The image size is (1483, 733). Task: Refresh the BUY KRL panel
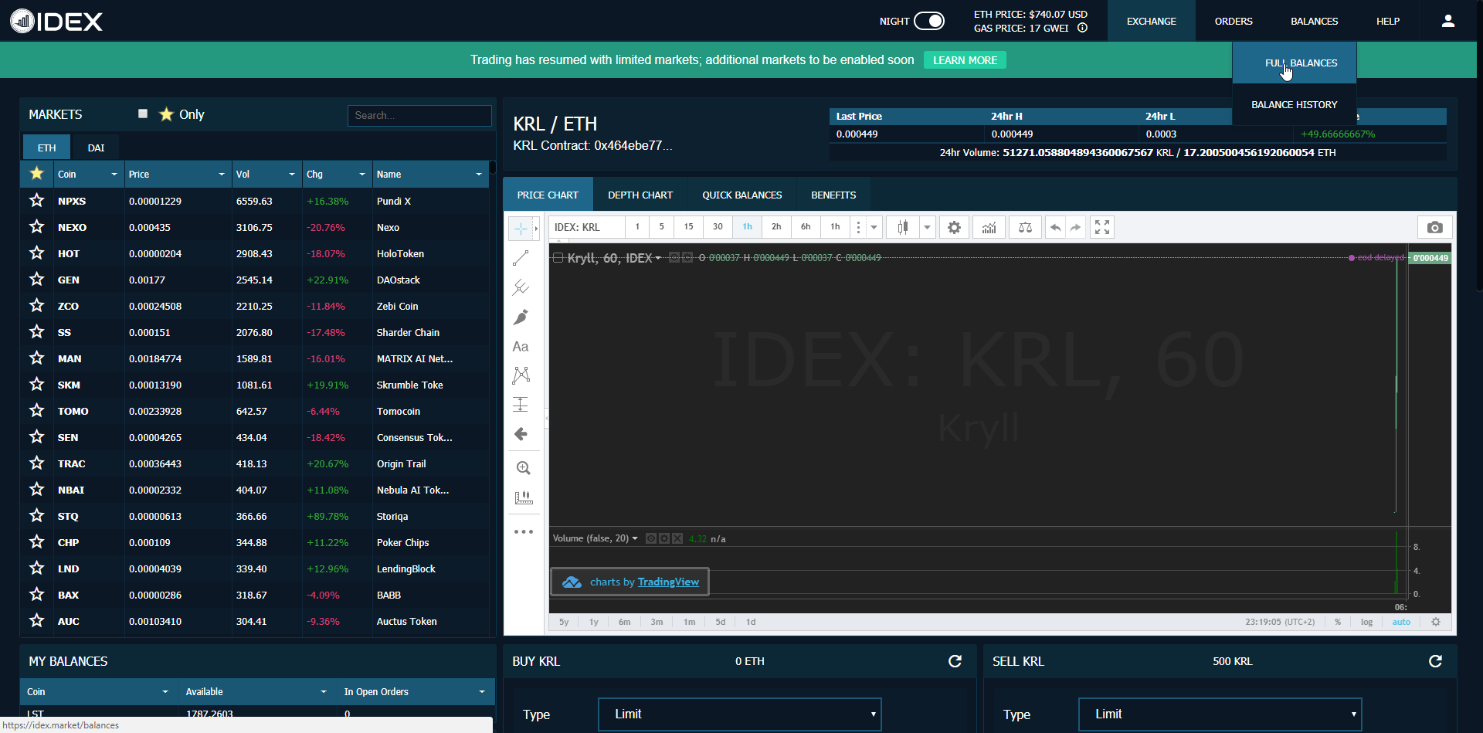(955, 661)
